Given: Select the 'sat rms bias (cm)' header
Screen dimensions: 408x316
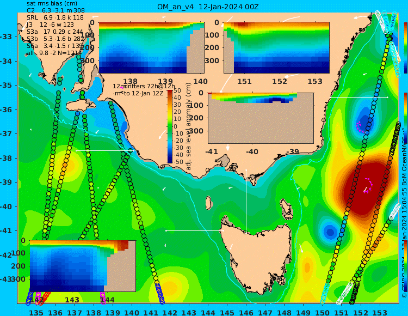Looking at the screenshot, I should tap(52, 4).
